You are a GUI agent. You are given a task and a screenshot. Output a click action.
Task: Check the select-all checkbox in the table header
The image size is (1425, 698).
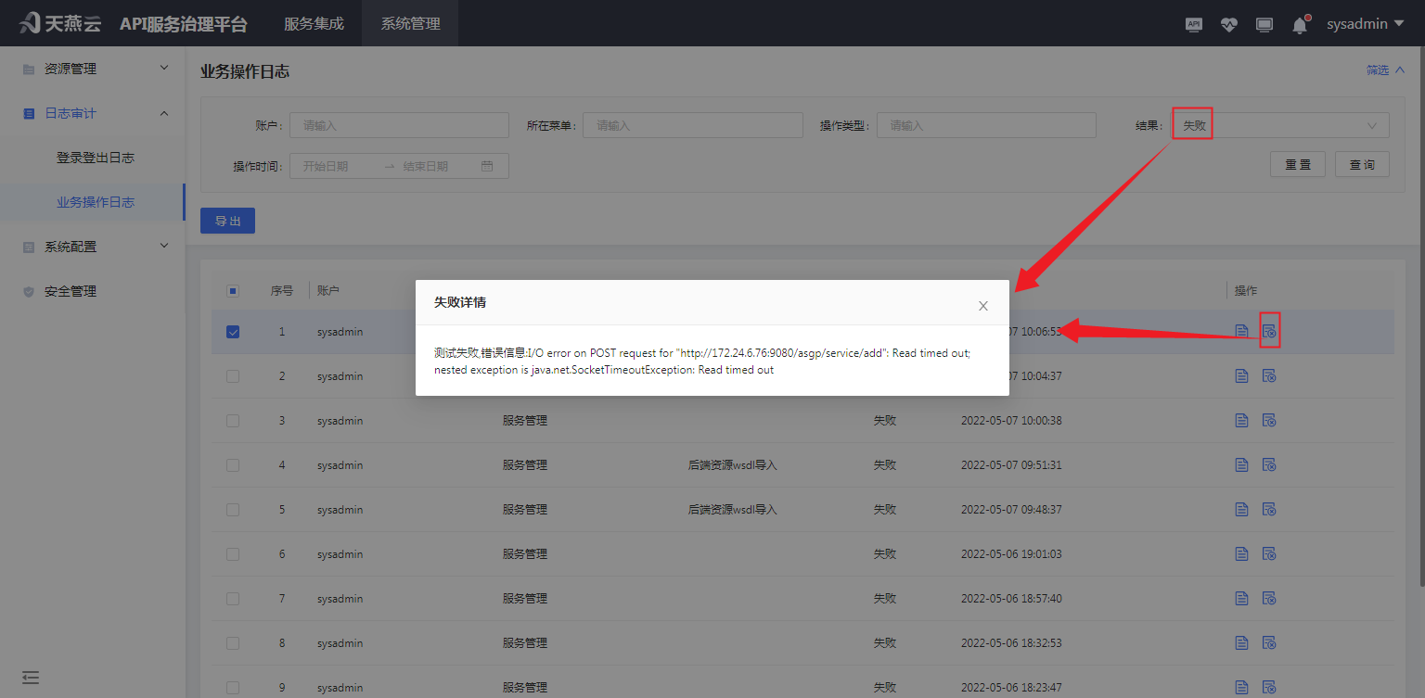pyautogui.click(x=232, y=290)
